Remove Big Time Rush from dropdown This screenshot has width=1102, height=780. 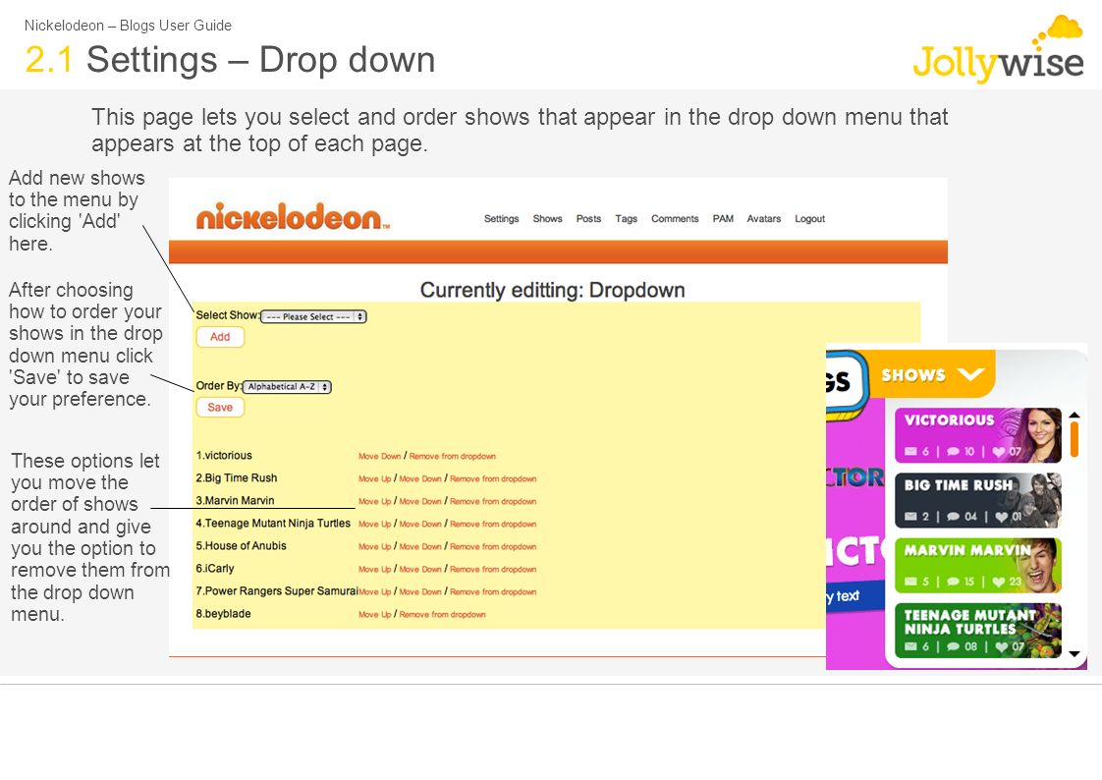click(493, 478)
